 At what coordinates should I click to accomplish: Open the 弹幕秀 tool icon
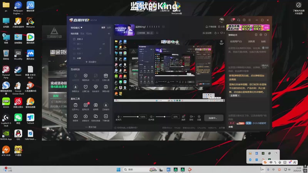(x=75, y=116)
